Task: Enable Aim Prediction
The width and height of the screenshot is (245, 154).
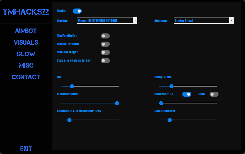Action: [105, 36]
